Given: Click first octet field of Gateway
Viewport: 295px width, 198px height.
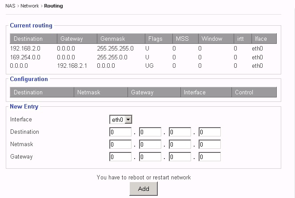Looking at the screenshot, I should click(120, 157).
